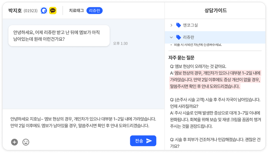Click inside the reply message text field
This screenshot has height=153, width=268.
pos(80,122)
